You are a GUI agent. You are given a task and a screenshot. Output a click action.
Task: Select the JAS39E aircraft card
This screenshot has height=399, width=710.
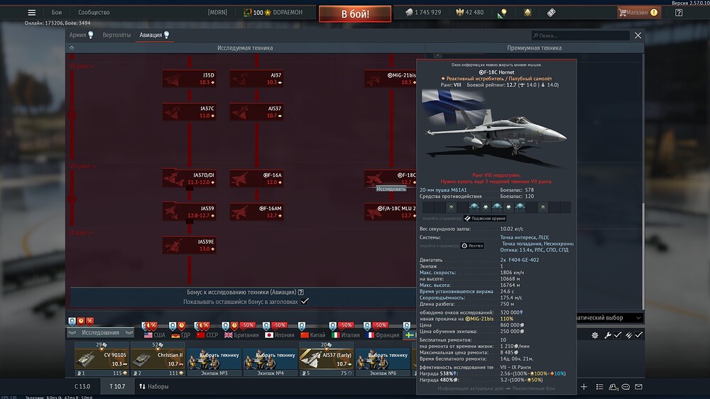point(190,245)
